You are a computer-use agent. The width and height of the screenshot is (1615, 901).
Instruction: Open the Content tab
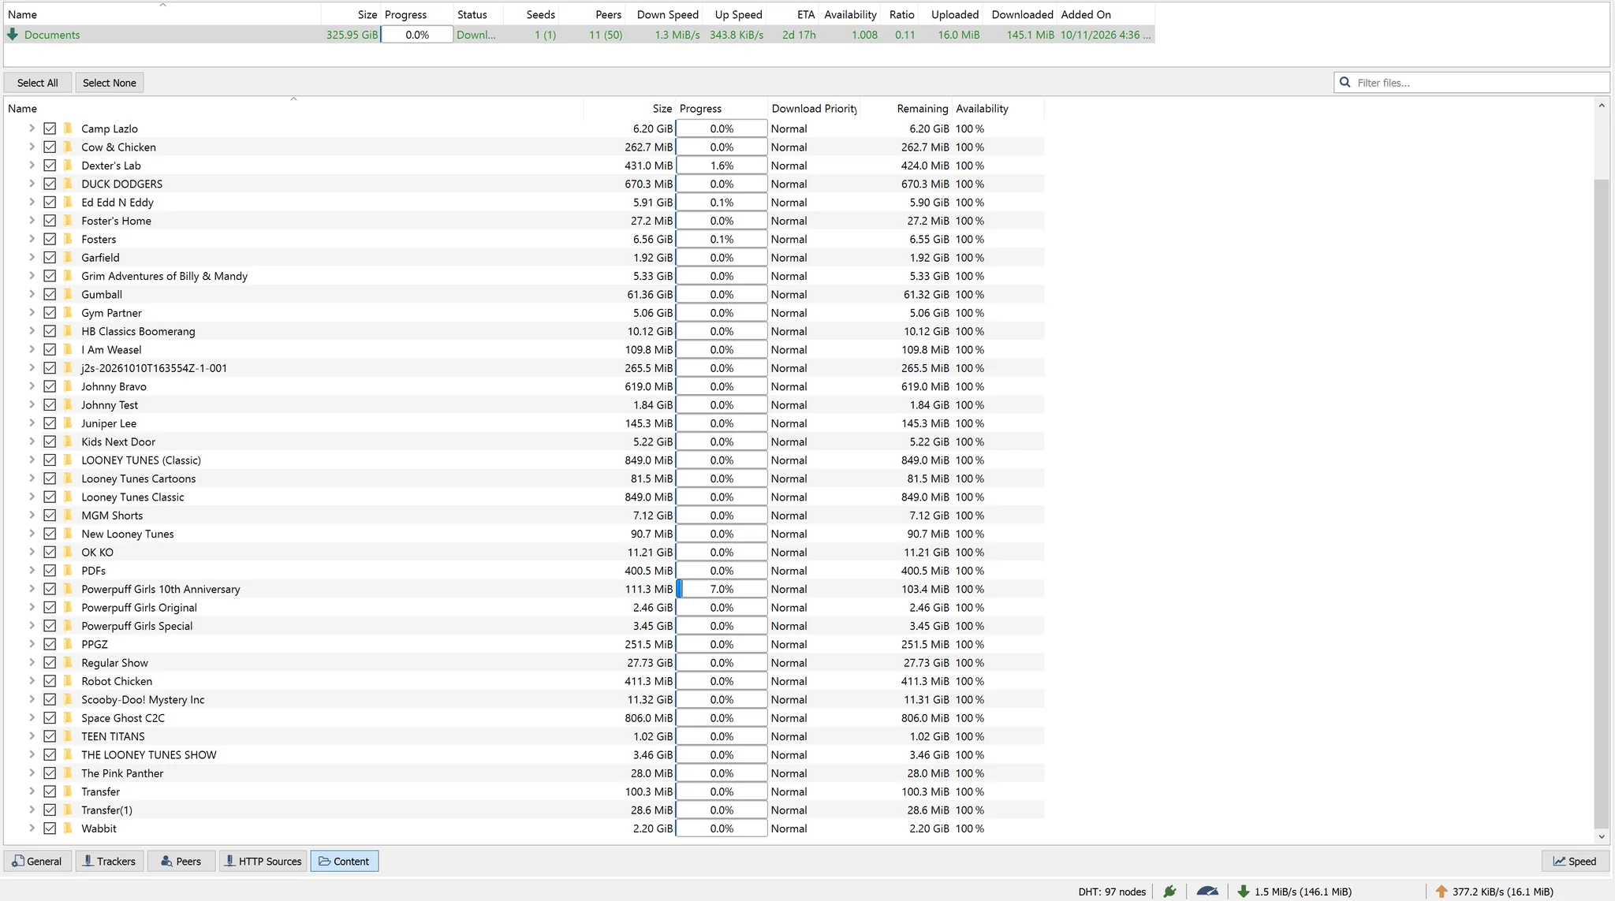coord(345,861)
